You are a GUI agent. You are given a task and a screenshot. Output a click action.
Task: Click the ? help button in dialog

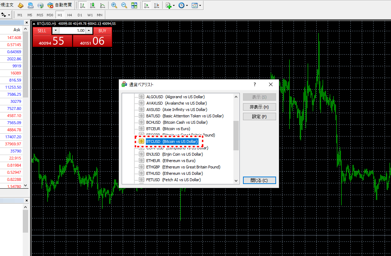click(255, 84)
